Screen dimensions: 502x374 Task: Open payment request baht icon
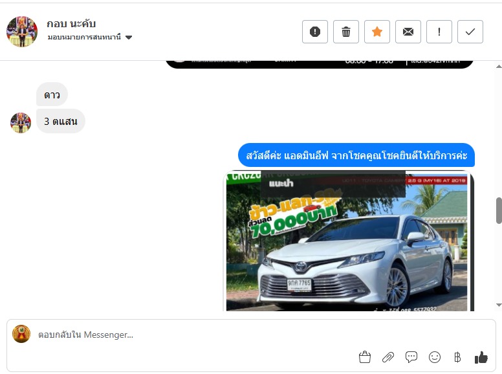click(457, 357)
